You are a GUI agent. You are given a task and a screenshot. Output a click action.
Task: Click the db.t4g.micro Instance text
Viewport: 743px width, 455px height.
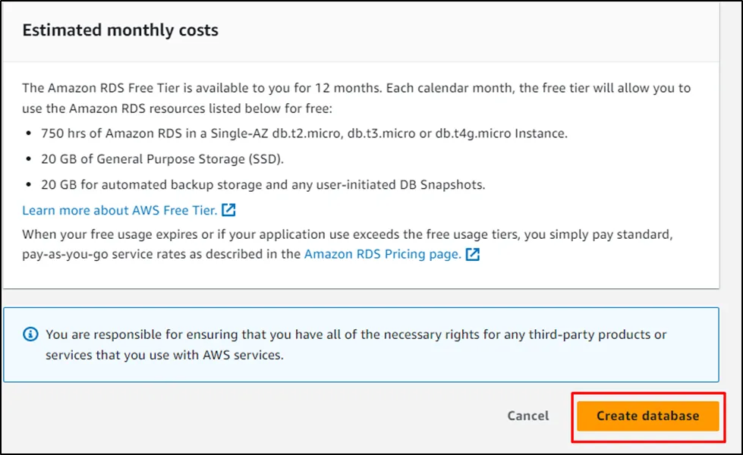coord(501,133)
